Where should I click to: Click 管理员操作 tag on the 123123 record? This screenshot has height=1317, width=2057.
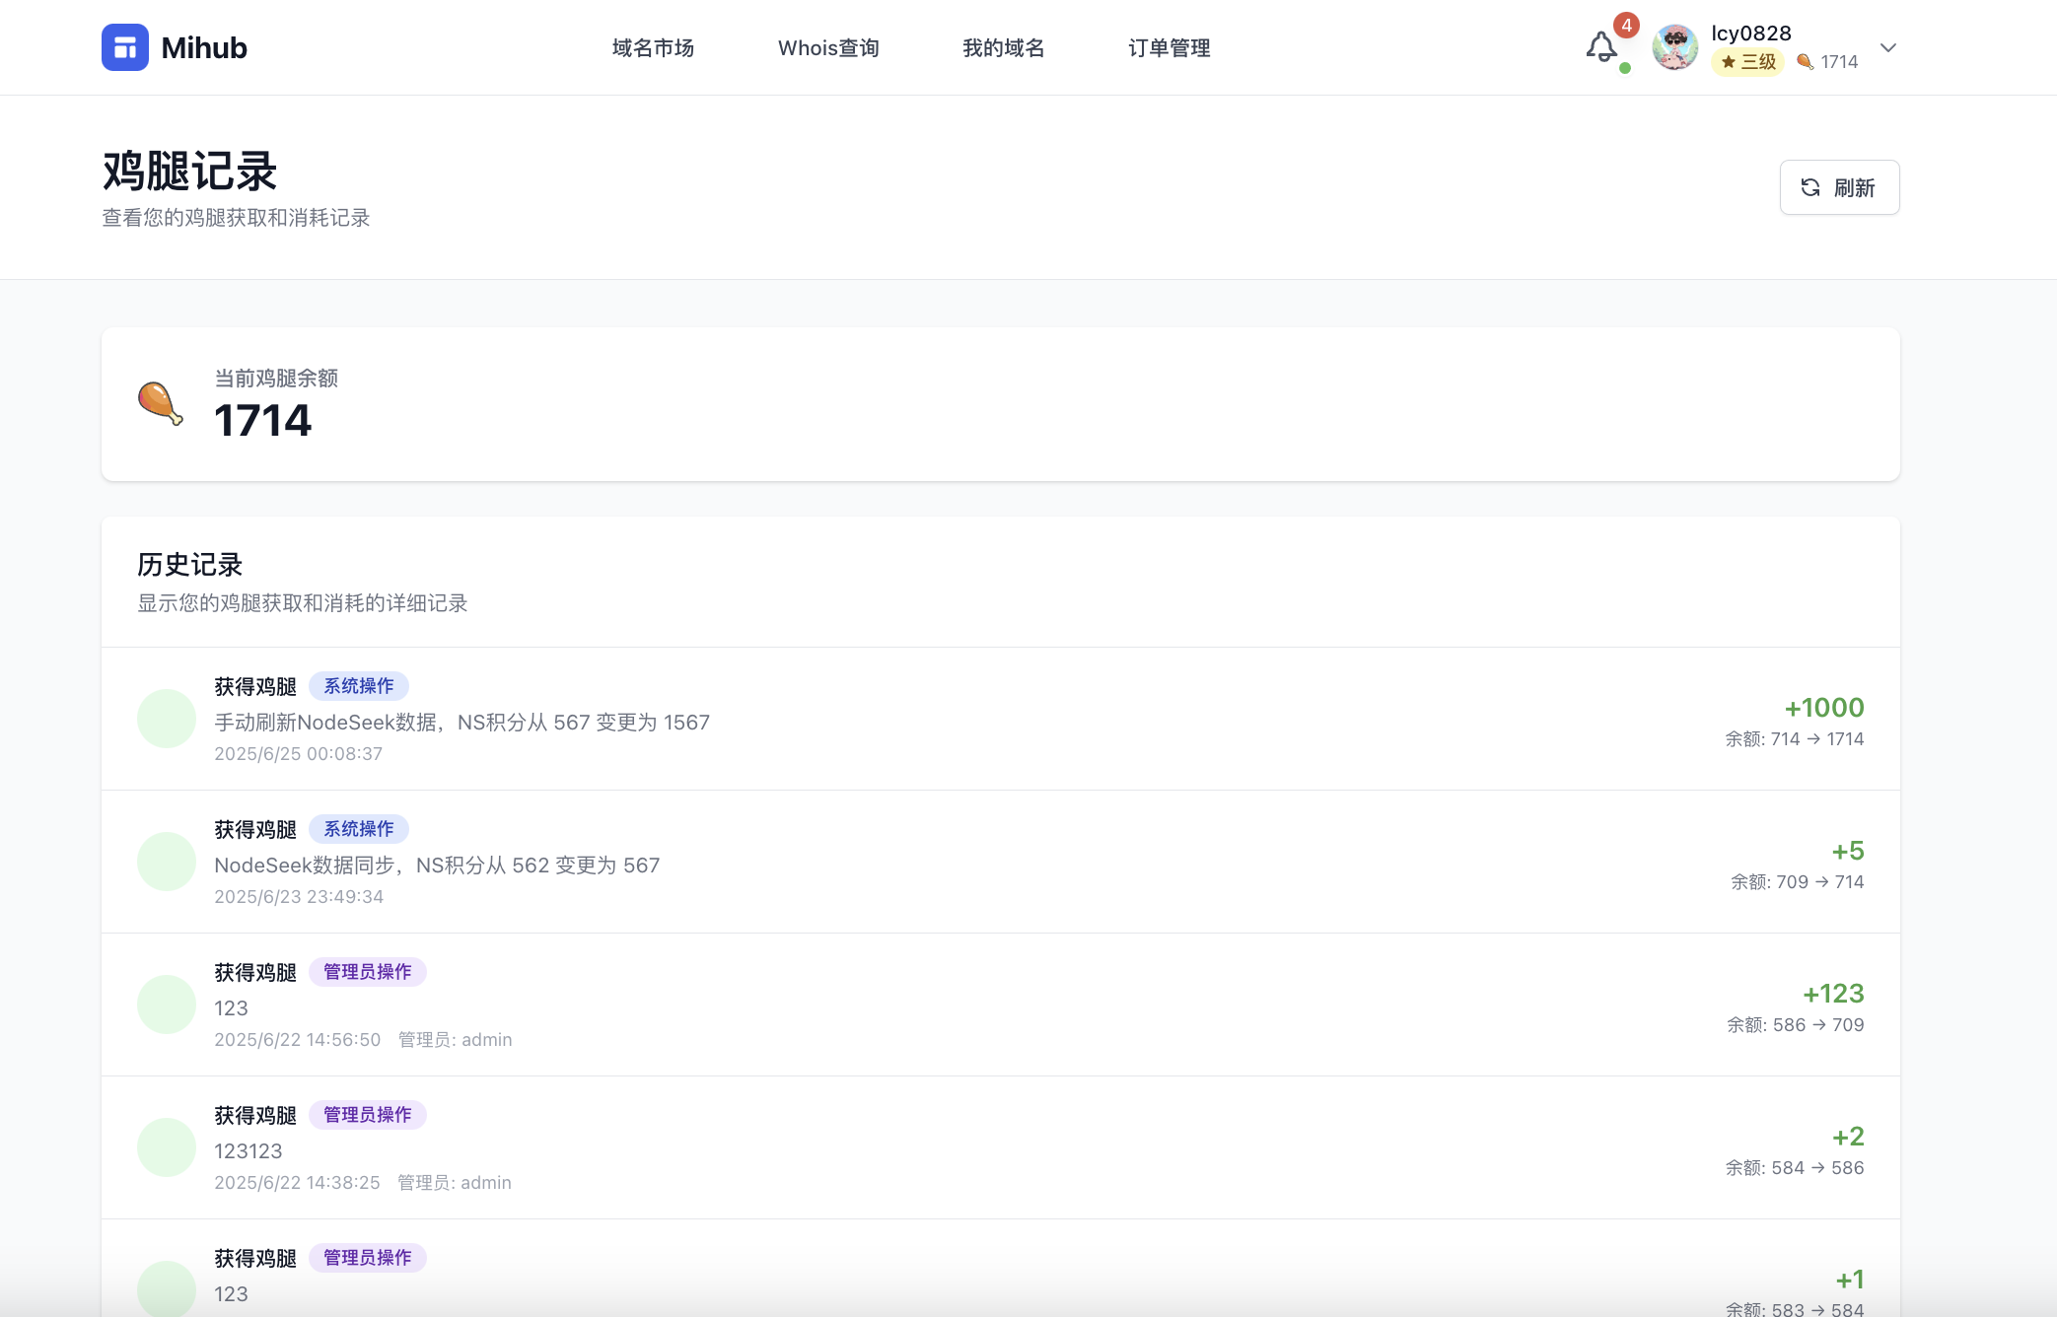pyautogui.click(x=367, y=1115)
